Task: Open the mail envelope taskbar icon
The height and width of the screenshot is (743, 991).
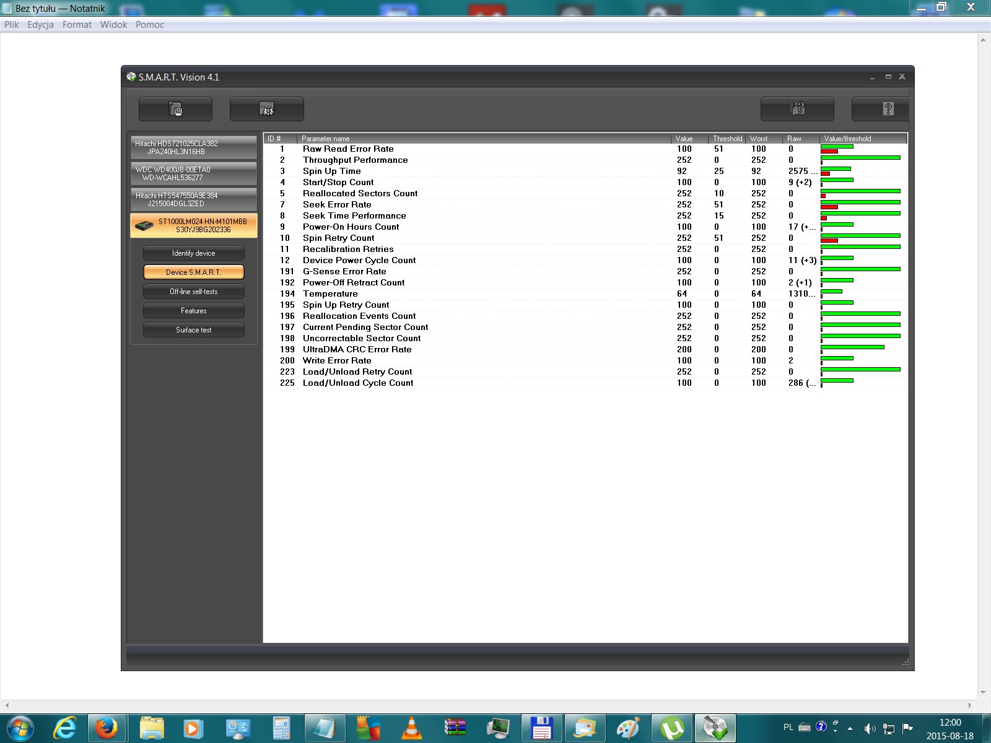Action: coord(585,728)
